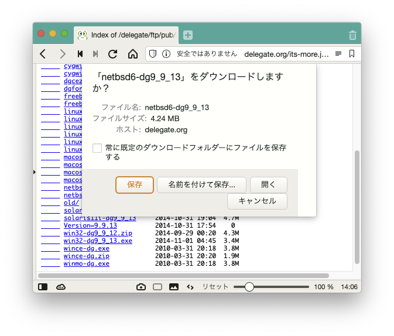Click the back navigation arrow
Viewport: 394px width, 336px height.
tap(43, 54)
